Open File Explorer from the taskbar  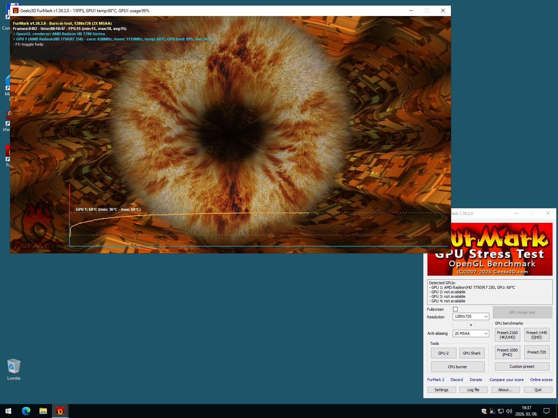point(43,411)
